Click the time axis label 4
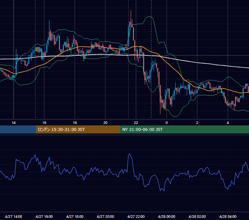Image resolution: width=249 pixels, height=220 pixels. [x=228, y=123]
